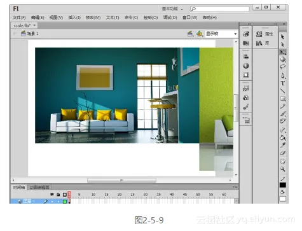This screenshot has height=231, width=302.
Task: Pick the Text tool
Action: (283, 83)
